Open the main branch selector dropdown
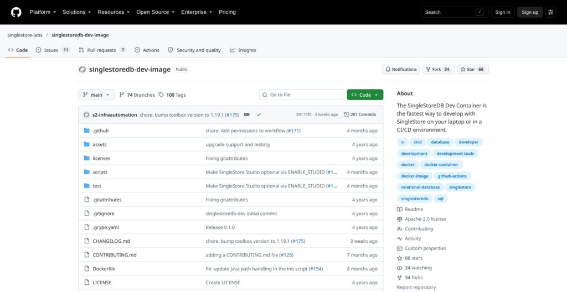Screen dimensions: 567x292 96,95
